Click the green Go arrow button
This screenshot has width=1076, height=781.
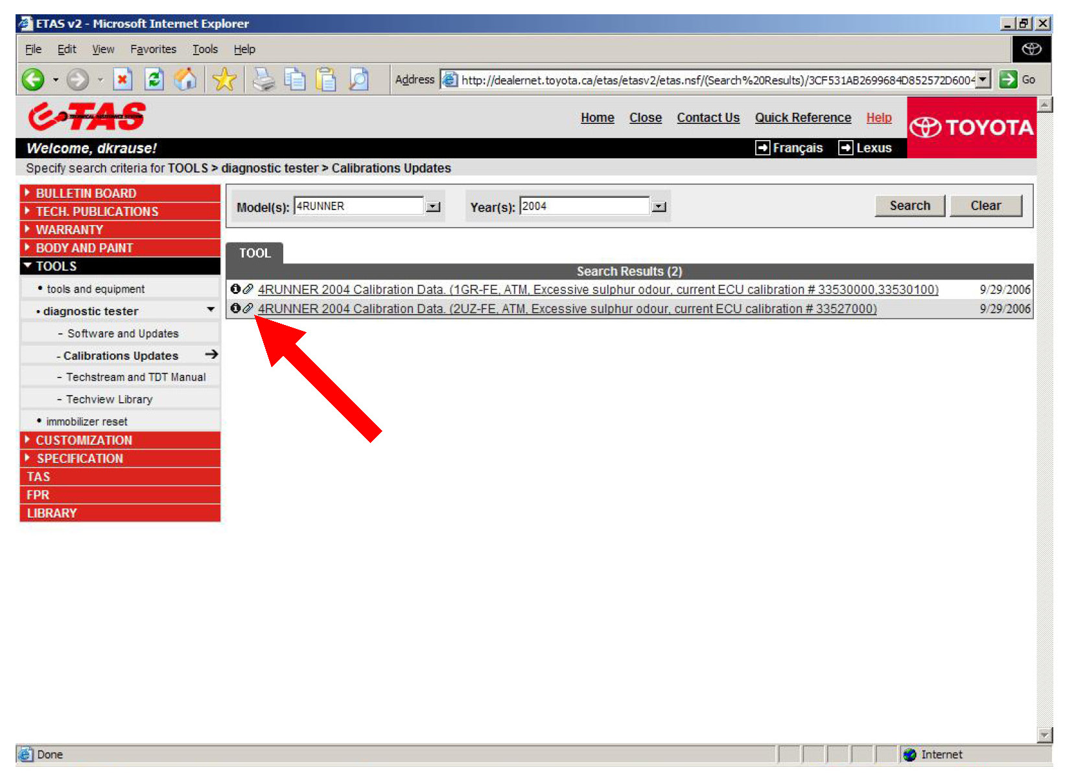coord(1008,80)
